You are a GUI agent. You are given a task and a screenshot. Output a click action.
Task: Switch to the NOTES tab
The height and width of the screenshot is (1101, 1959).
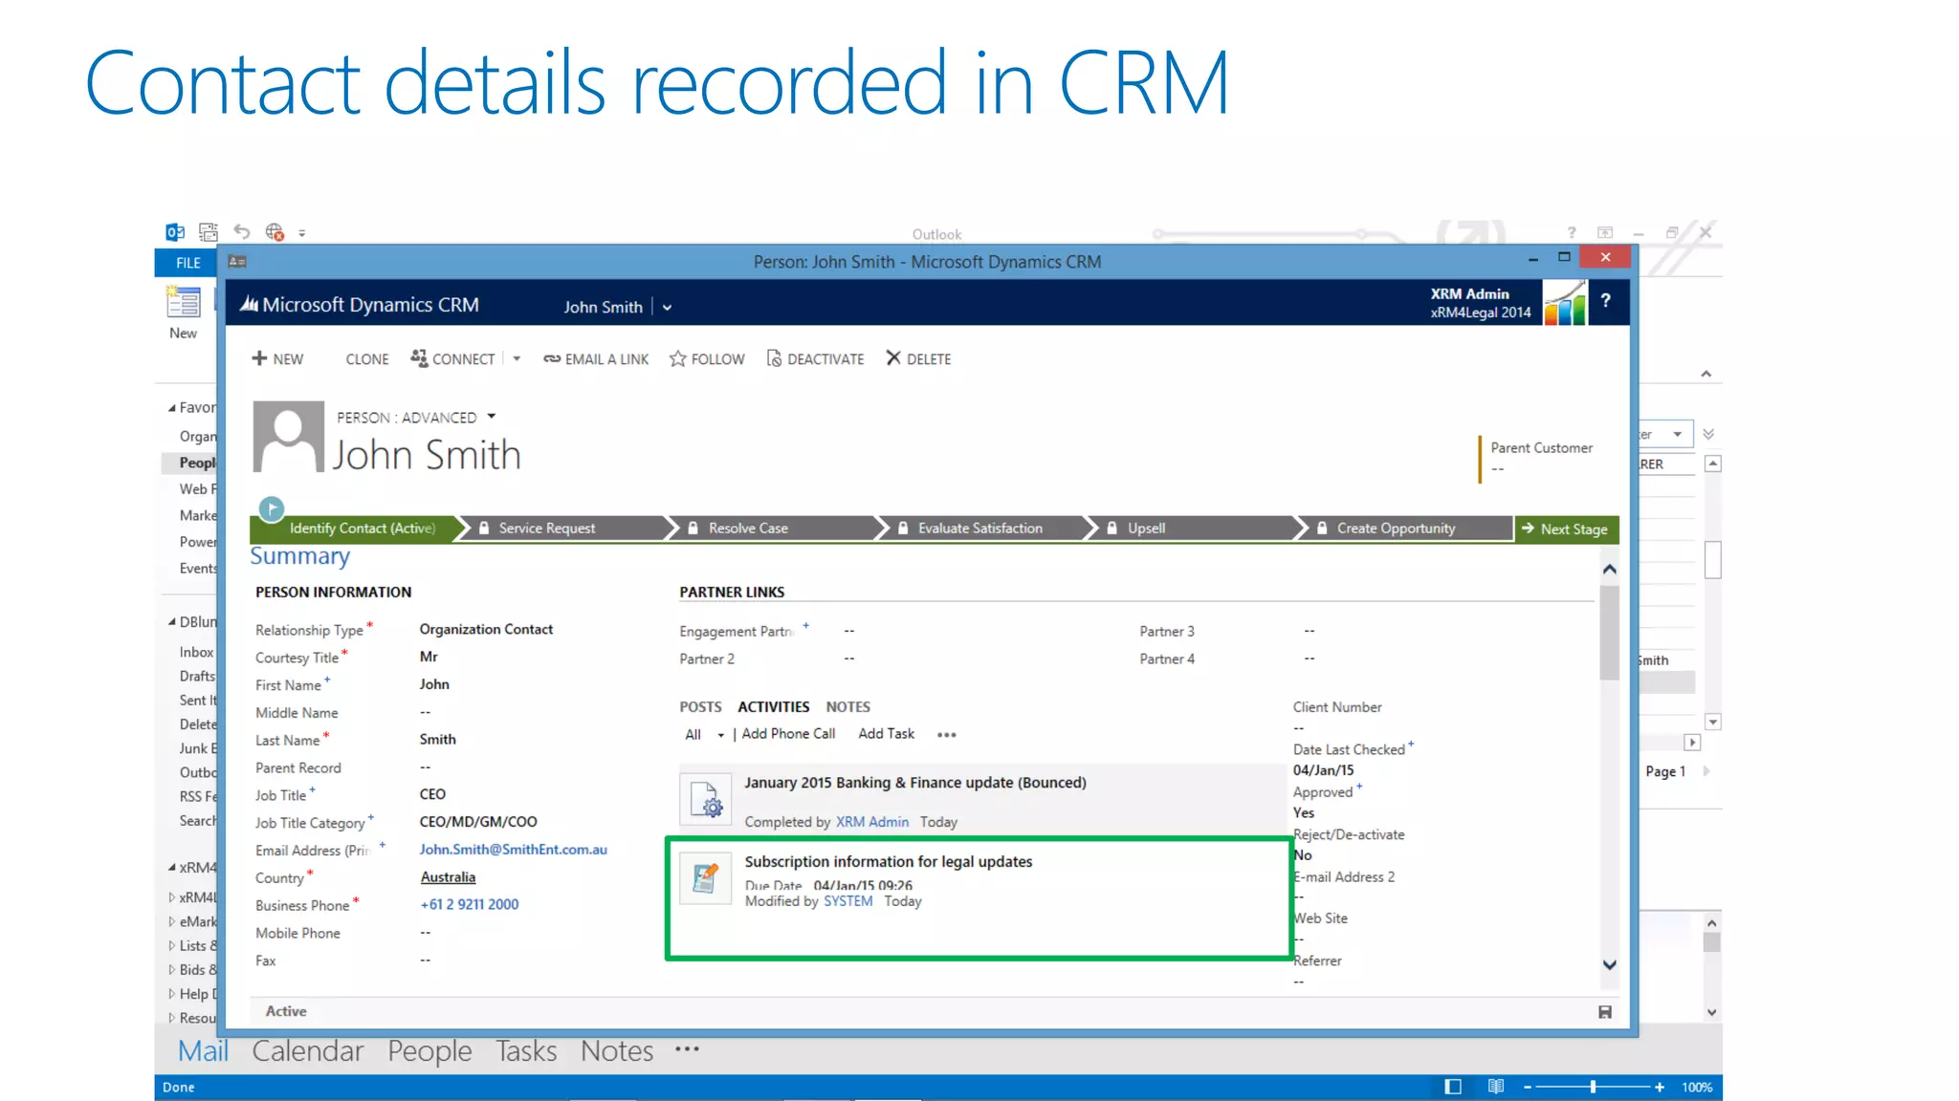click(847, 707)
